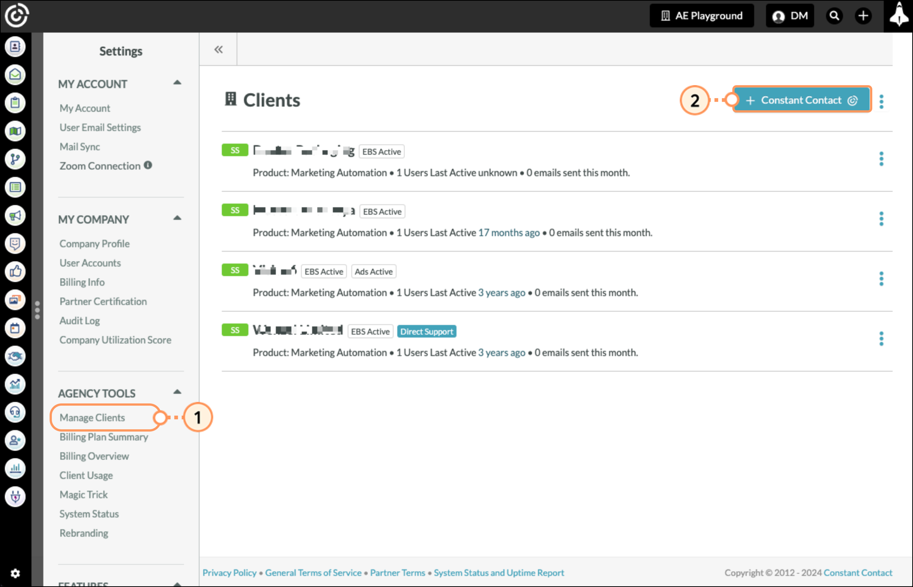Image resolution: width=913 pixels, height=587 pixels.
Task: Open Billing Plan Summary
Action: pos(104,437)
